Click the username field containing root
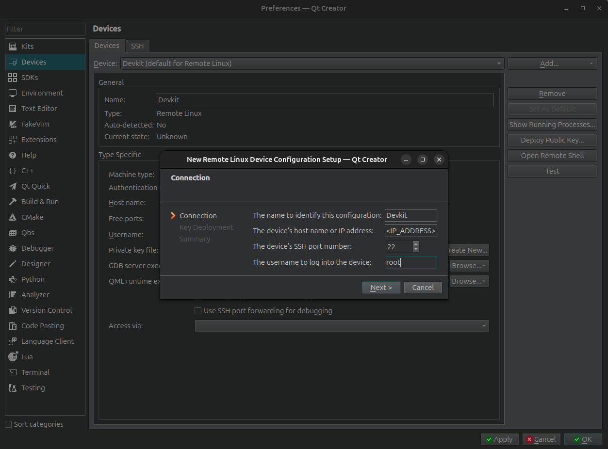The height and width of the screenshot is (449, 608). (x=411, y=262)
